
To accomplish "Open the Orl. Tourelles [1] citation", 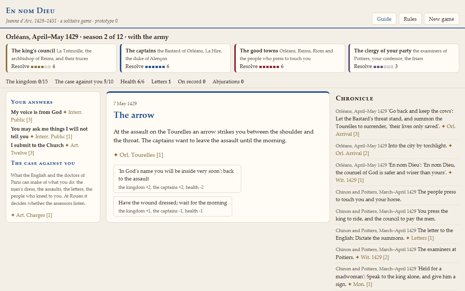I will point(138,155).
